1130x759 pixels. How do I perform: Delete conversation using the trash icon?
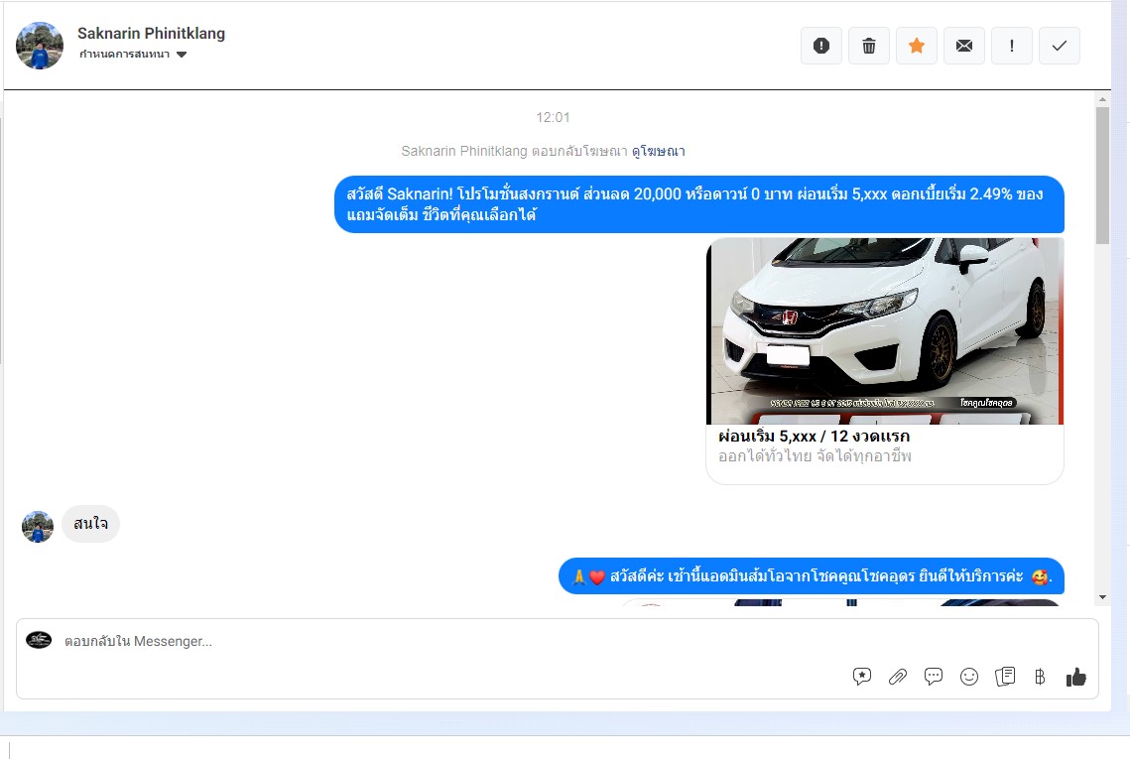[869, 46]
